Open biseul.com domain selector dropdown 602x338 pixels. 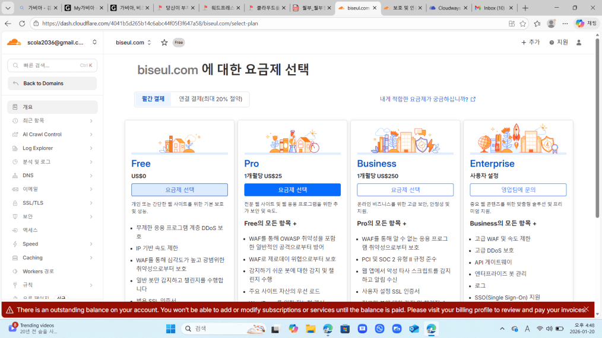pos(149,43)
